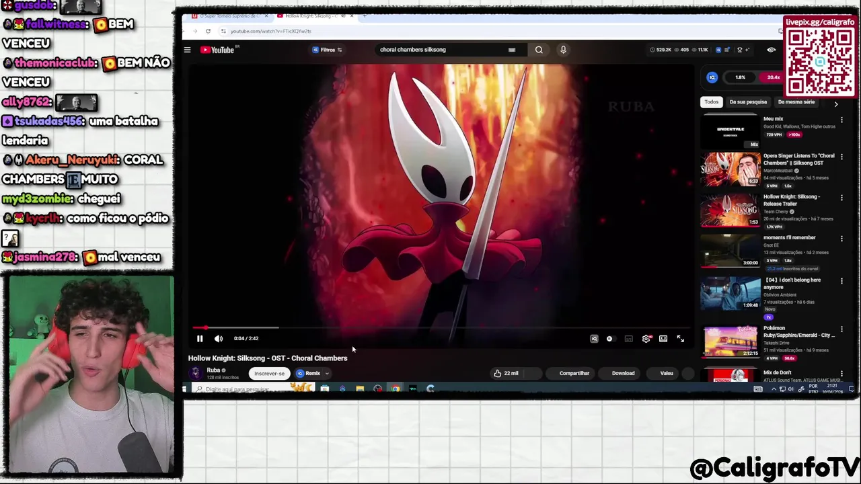Viewport: 861px width, 484px height.
Task: Open the Windows Start button
Action: (184, 389)
